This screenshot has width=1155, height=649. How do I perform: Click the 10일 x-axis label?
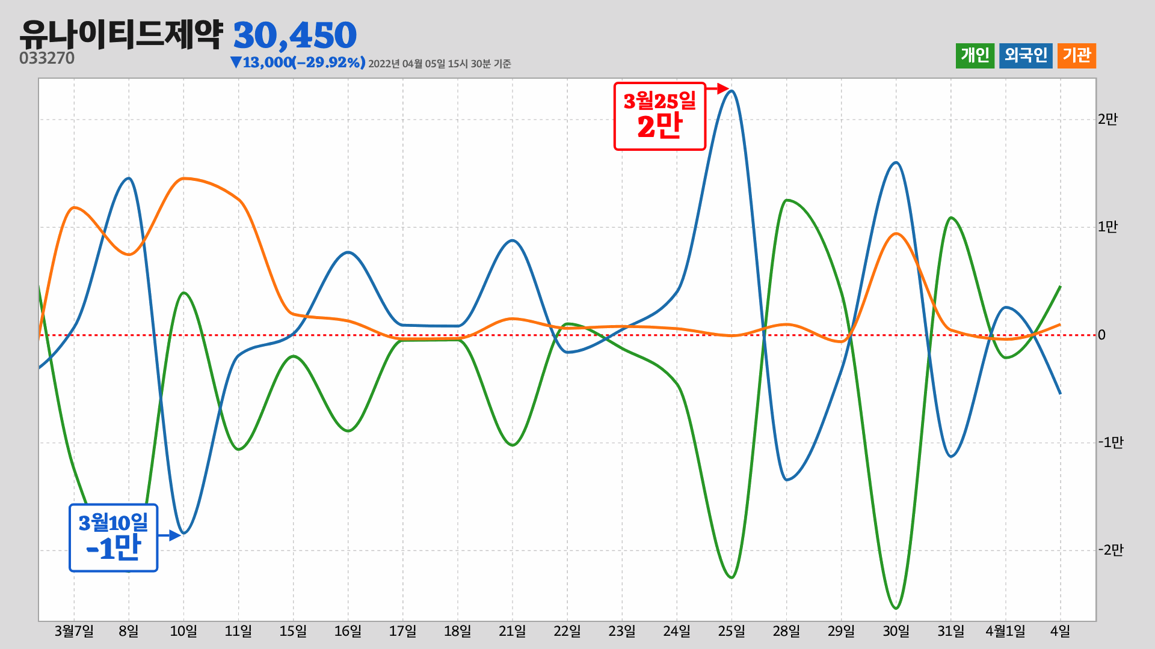pyautogui.click(x=183, y=632)
